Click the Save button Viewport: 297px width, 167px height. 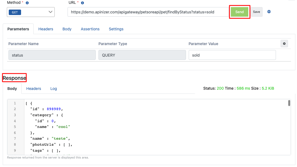(x=257, y=12)
